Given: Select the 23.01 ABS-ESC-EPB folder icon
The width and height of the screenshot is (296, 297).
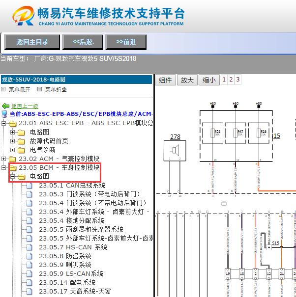Looking at the screenshot, I should (13, 124).
